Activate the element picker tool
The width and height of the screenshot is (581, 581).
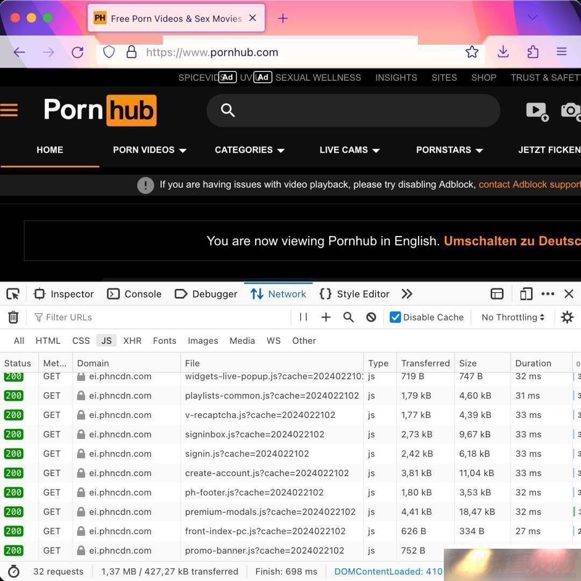13,294
